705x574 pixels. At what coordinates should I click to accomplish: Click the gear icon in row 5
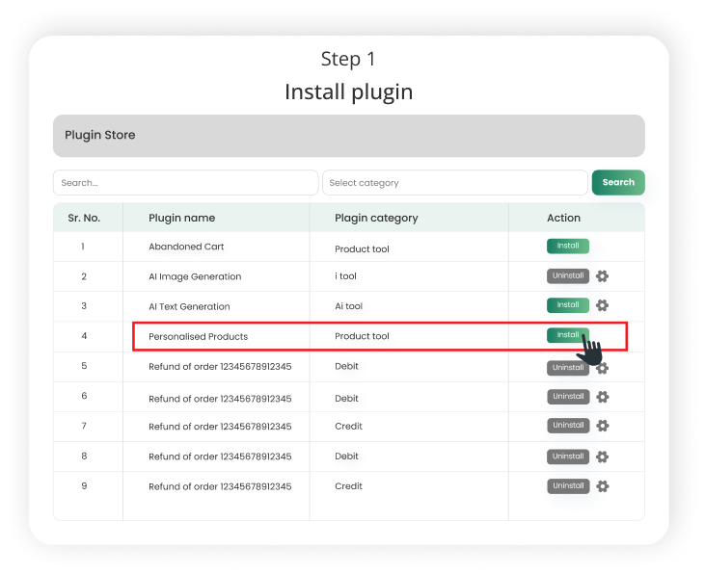(603, 368)
